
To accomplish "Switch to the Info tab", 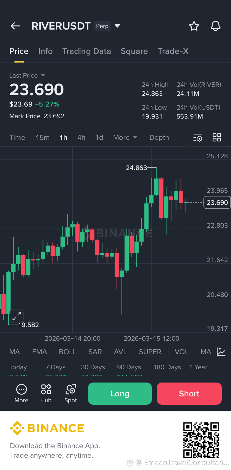I will [x=45, y=51].
